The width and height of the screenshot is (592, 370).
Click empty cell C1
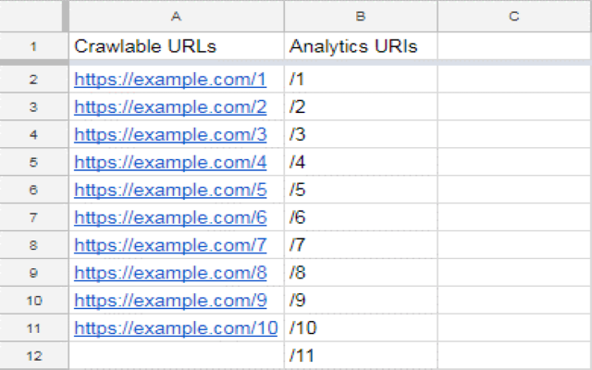pyautogui.click(x=513, y=46)
